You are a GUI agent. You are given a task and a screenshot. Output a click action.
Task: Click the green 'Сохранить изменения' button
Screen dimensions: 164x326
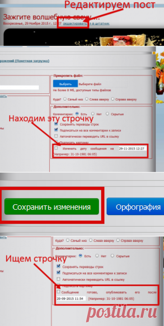[52, 207]
